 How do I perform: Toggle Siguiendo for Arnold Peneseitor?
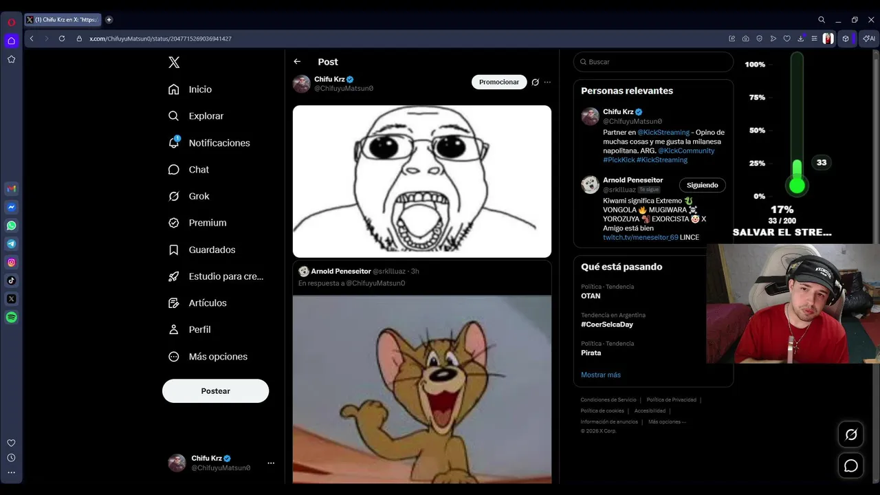click(x=702, y=185)
